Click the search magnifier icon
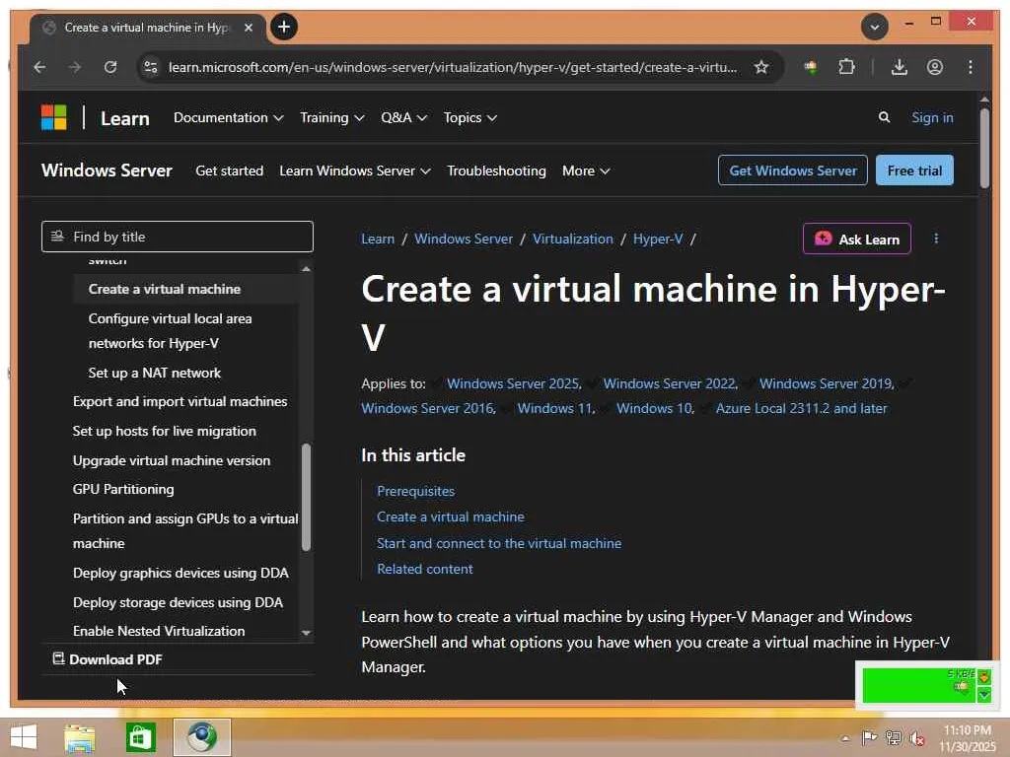 pos(885,117)
